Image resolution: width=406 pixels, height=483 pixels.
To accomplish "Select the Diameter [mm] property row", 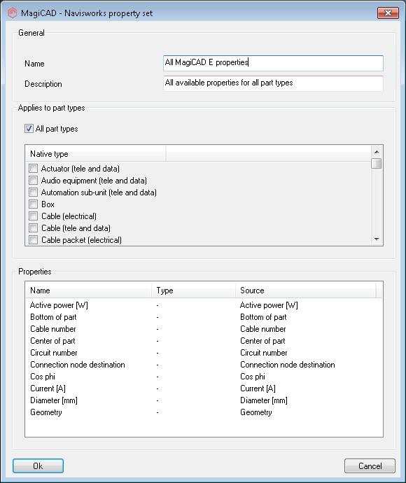I will click(204, 400).
